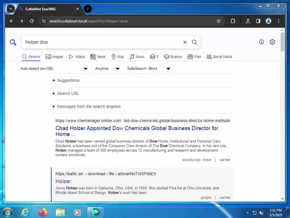The width and height of the screenshot is (290, 218).
Task: Click the browser address bar URL
Action: 89,21
